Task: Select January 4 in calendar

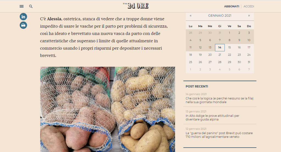Action: coord(190,40)
